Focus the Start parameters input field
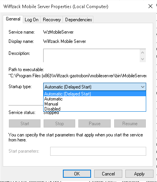The height and width of the screenshot is (182, 157). pyautogui.click(x=98, y=151)
